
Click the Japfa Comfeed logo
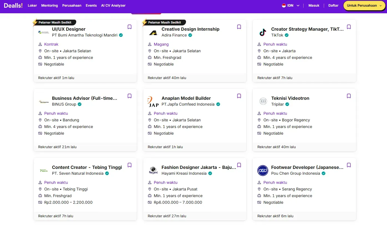pos(153,101)
